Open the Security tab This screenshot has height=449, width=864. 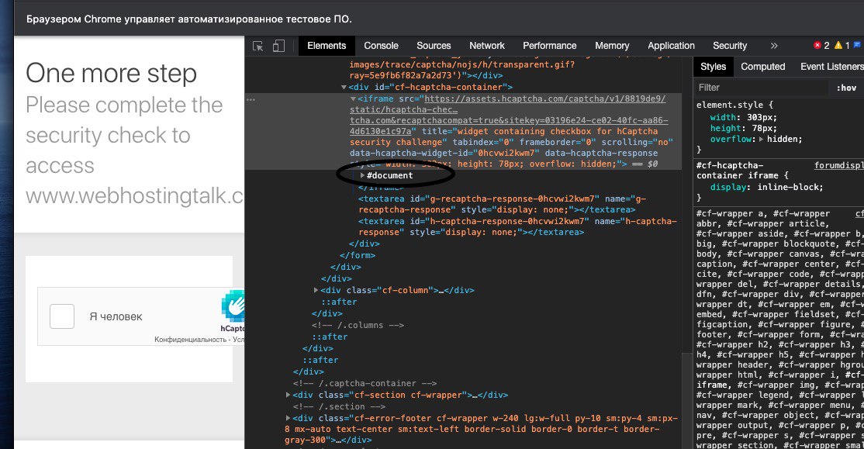[x=730, y=46]
